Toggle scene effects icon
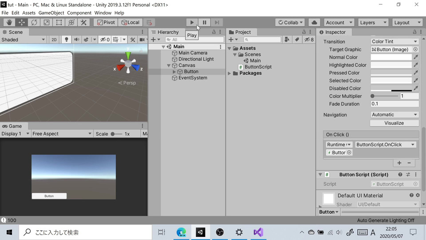Image resolution: width=426 pixels, height=240 pixels. (x=86, y=40)
